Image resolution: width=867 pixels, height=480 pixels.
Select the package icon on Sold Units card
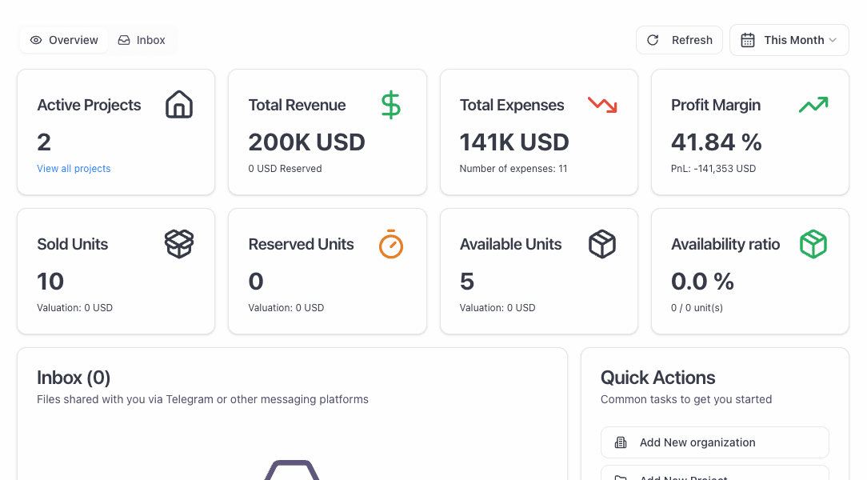click(178, 244)
